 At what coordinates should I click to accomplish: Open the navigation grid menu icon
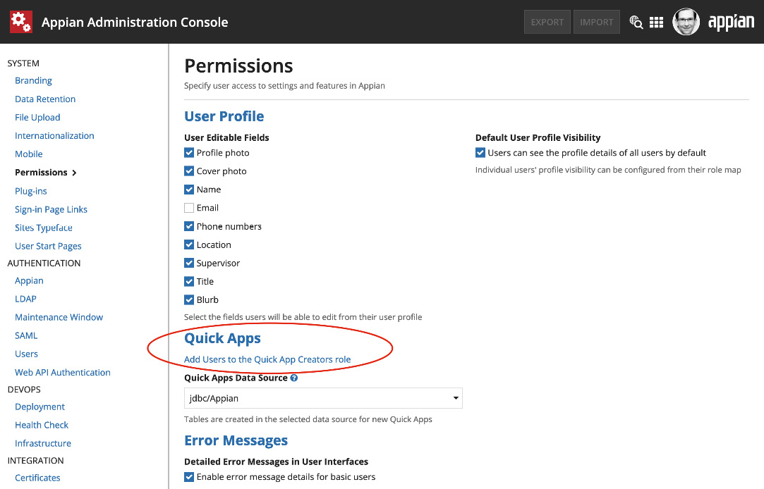tap(656, 22)
